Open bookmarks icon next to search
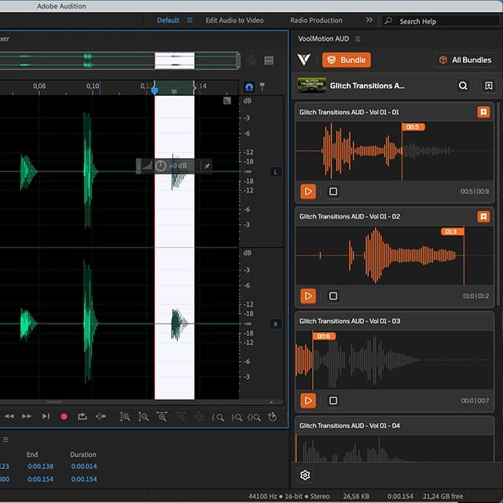Viewport: 503px width, 503px height. (x=488, y=86)
